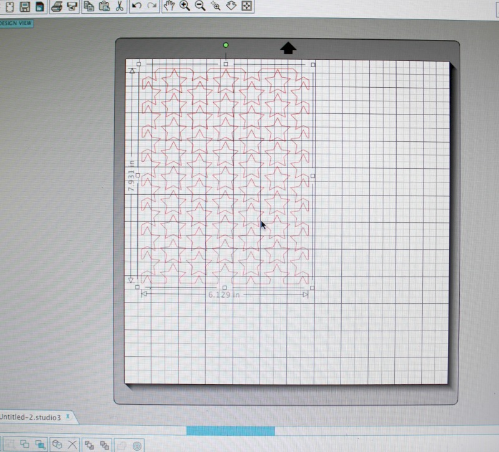This screenshot has width=499, height=452.
Task: Click the Offset concentric circles icon
Action: click(137, 445)
